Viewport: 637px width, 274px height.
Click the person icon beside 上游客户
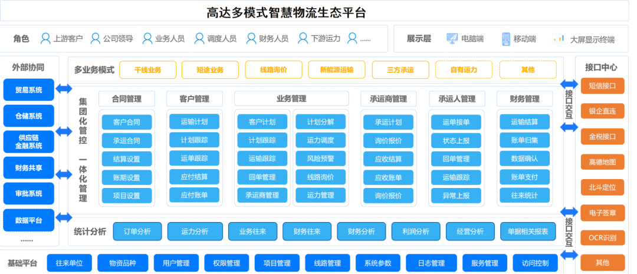tap(45, 39)
